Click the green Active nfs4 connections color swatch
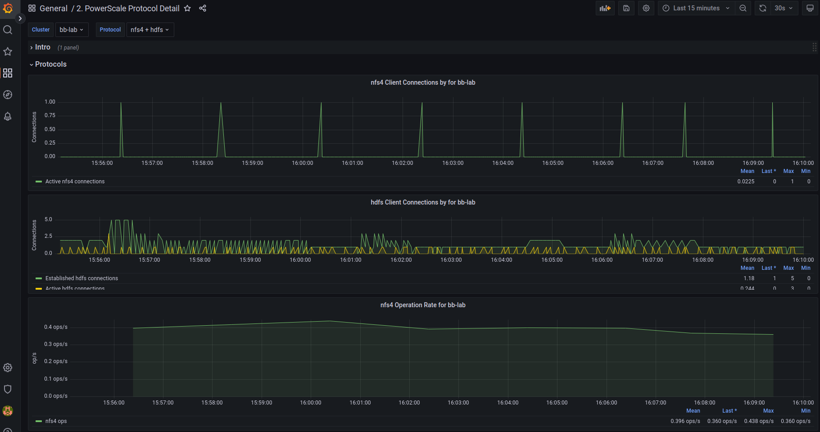 [x=39, y=182]
